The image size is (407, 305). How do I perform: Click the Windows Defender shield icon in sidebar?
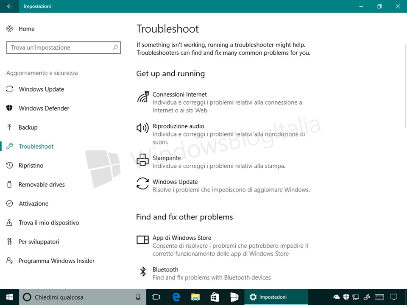(10, 108)
